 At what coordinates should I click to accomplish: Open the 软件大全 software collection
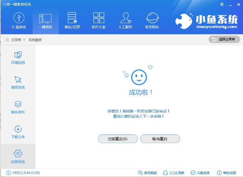pos(99,21)
